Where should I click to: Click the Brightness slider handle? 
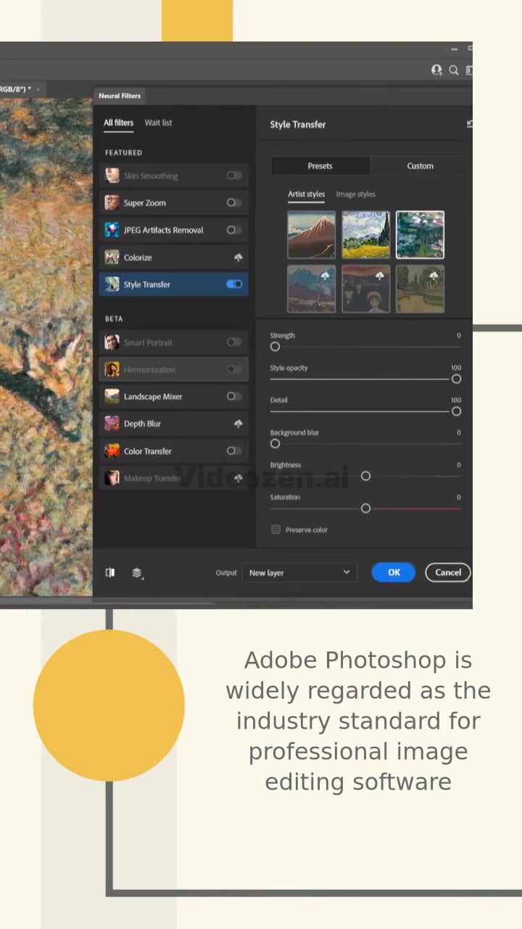coord(365,476)
